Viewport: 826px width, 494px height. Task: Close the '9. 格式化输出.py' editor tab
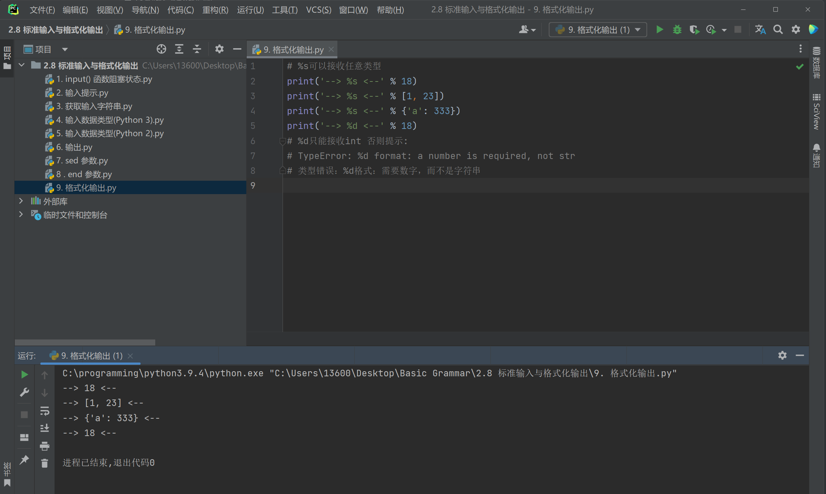(331, 49)
